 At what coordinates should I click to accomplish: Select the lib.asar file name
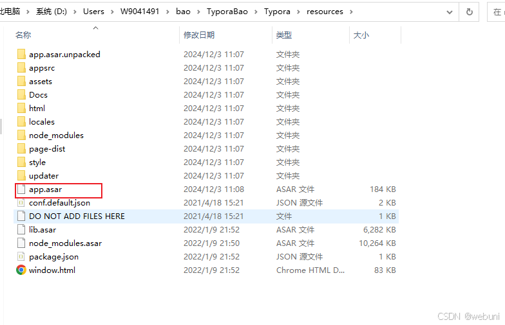[x=43, y=230]
